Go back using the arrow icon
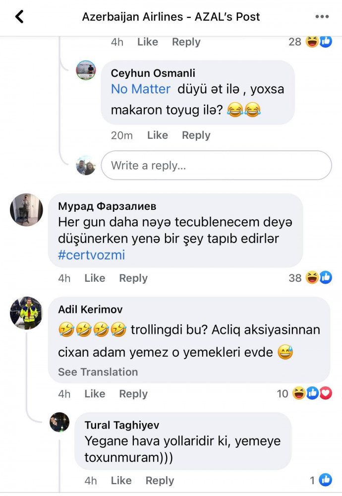 [x=20, y=17]
